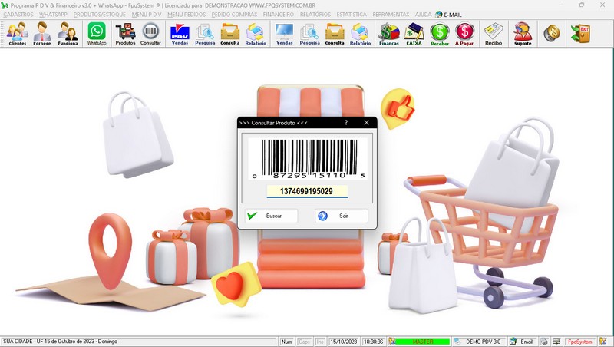Open Relatório icon left of Finanças
Viewport: 614px width, 347px height.
click(x=360, y=34)
